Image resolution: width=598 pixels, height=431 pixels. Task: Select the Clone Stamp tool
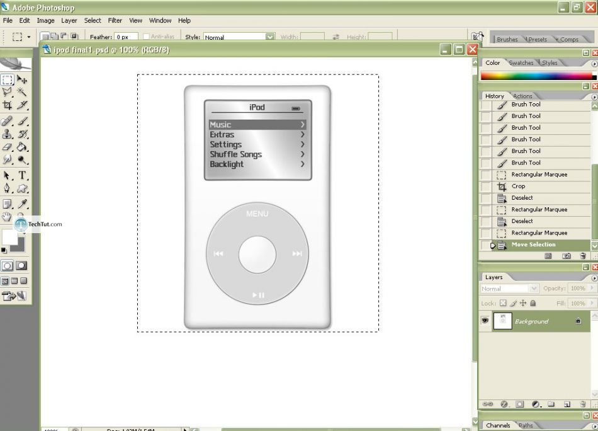tap(8, 134)
